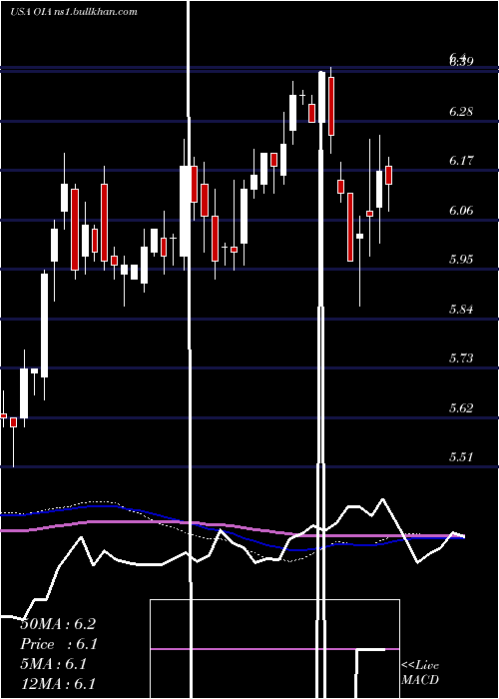Click the 6.39 price axis label

click(461, 61)
